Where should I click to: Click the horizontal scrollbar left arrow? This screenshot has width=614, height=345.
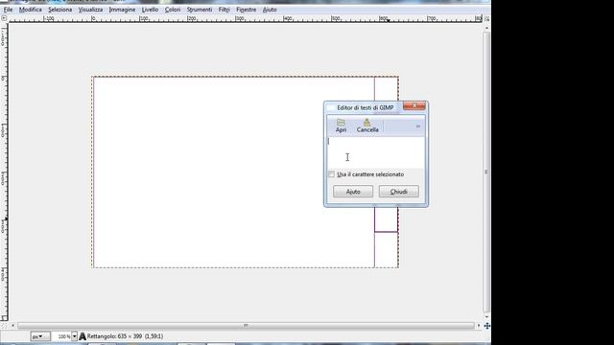(12, 326)
